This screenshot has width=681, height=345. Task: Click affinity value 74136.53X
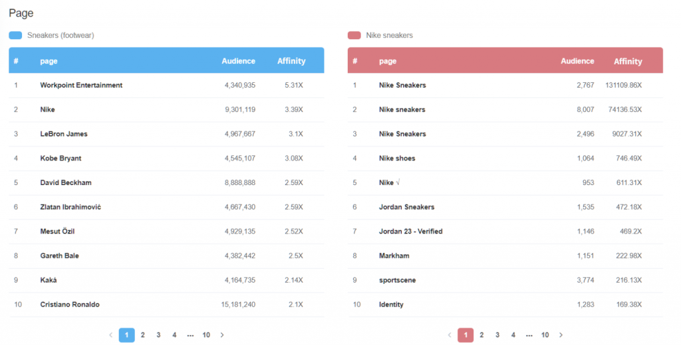coord(624,109)
